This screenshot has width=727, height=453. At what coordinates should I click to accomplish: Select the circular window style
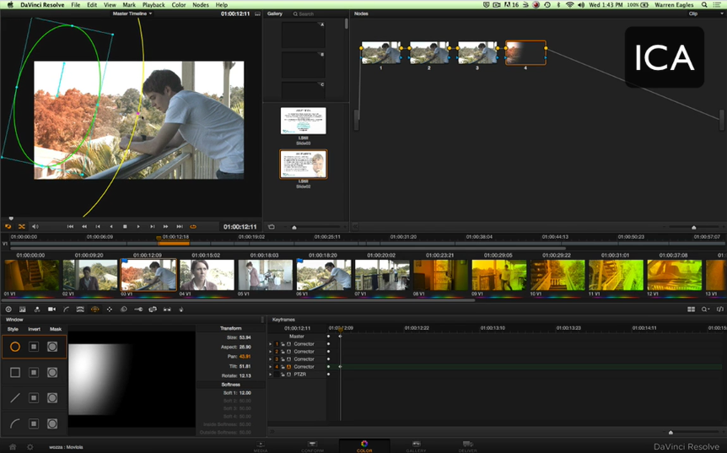[15, 347]
